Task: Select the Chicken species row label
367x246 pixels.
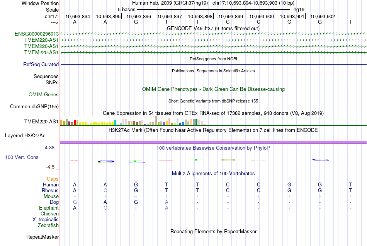Action: [x=49, y=214]
